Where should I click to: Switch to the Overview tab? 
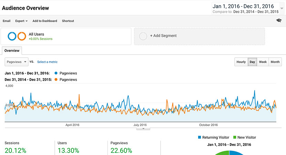pos(12,51)
